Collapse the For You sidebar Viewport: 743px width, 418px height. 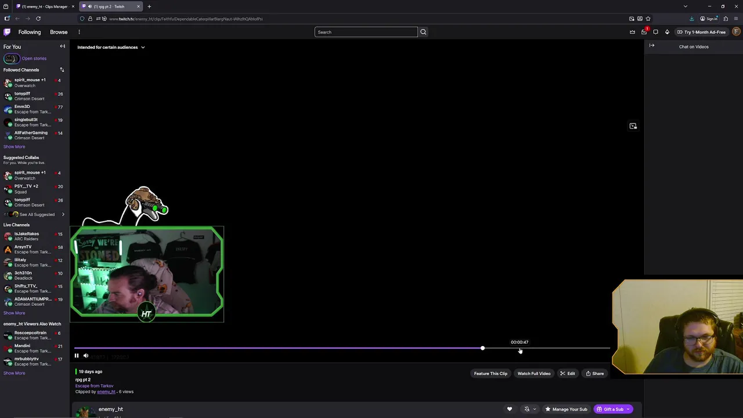tap(62, 46)
